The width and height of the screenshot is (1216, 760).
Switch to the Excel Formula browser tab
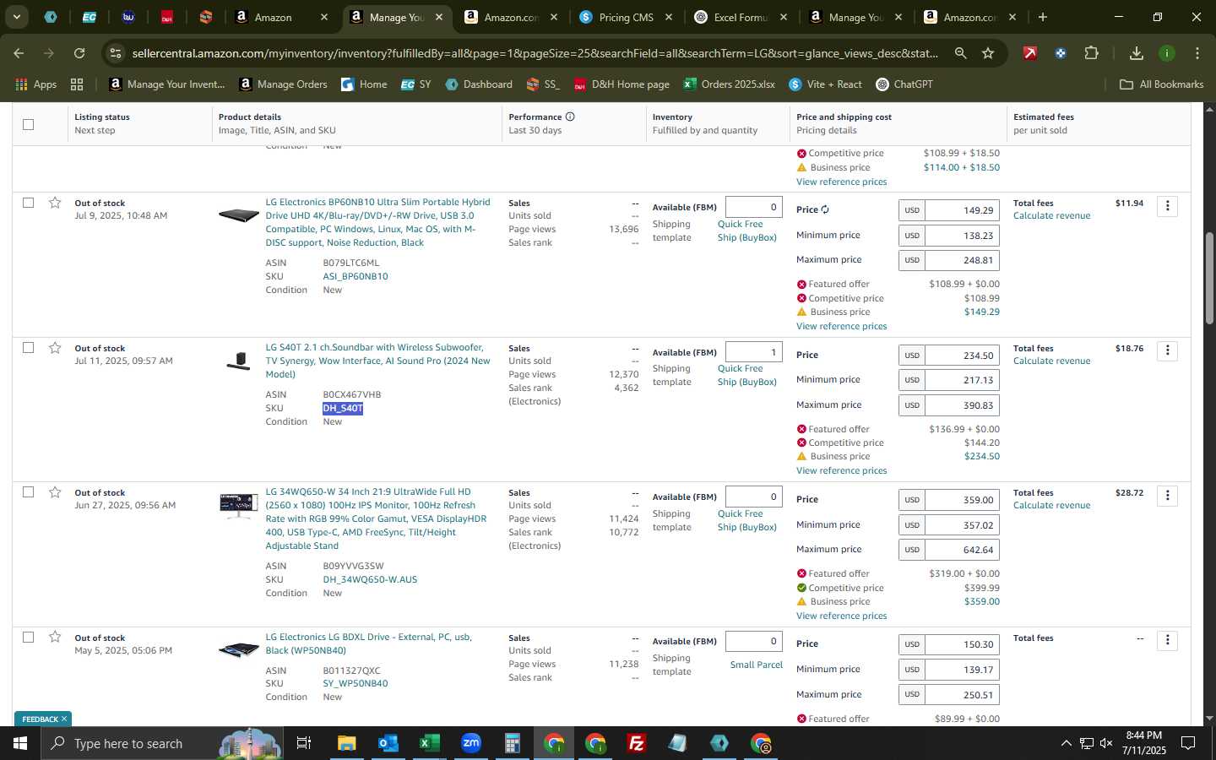point(739,17)
